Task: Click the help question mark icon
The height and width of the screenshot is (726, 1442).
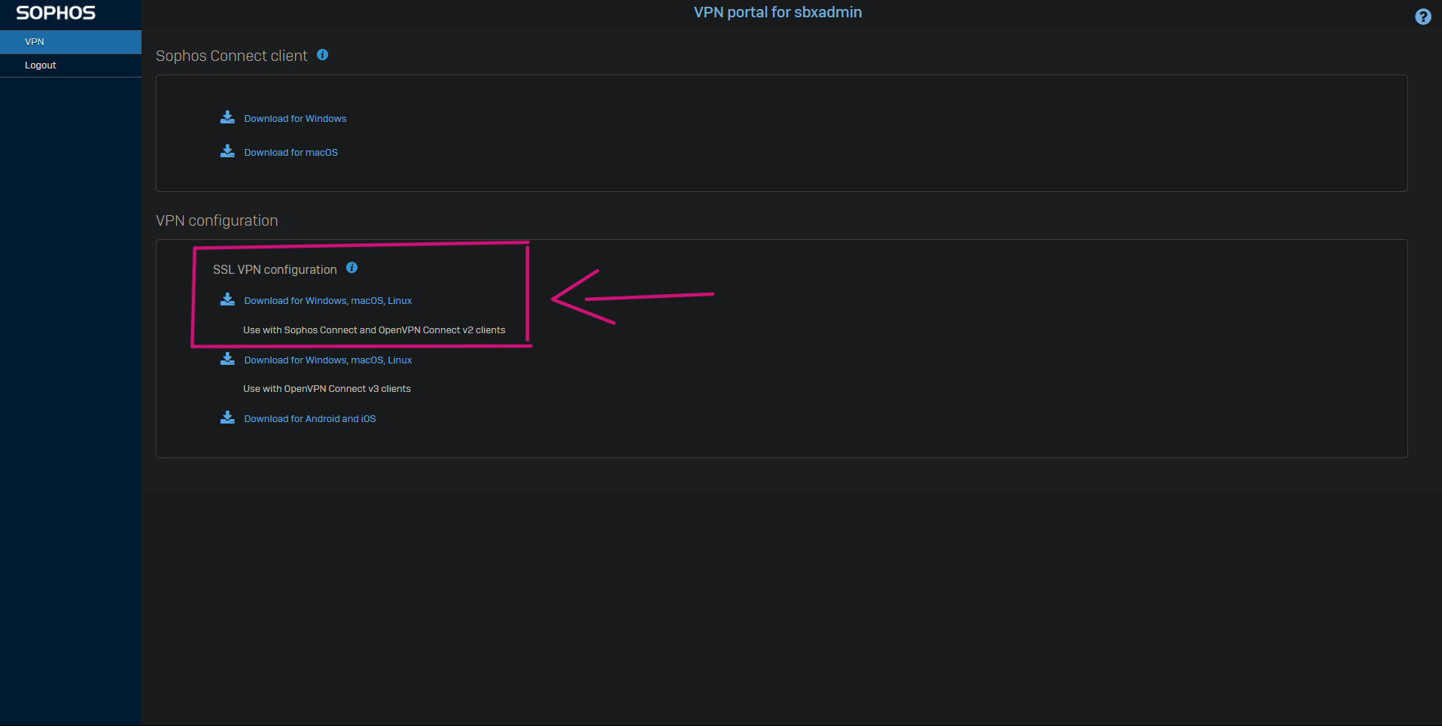Action: tap(1422, 17)
